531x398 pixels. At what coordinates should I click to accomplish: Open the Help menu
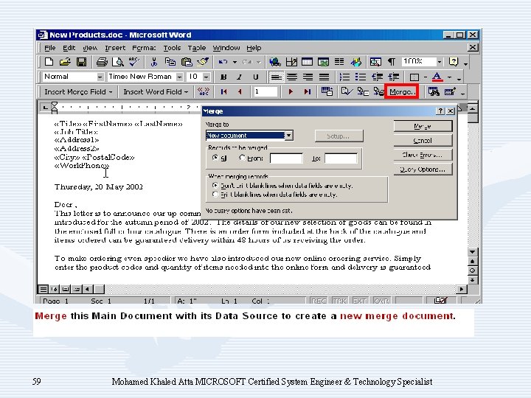[x=254, y=48]
